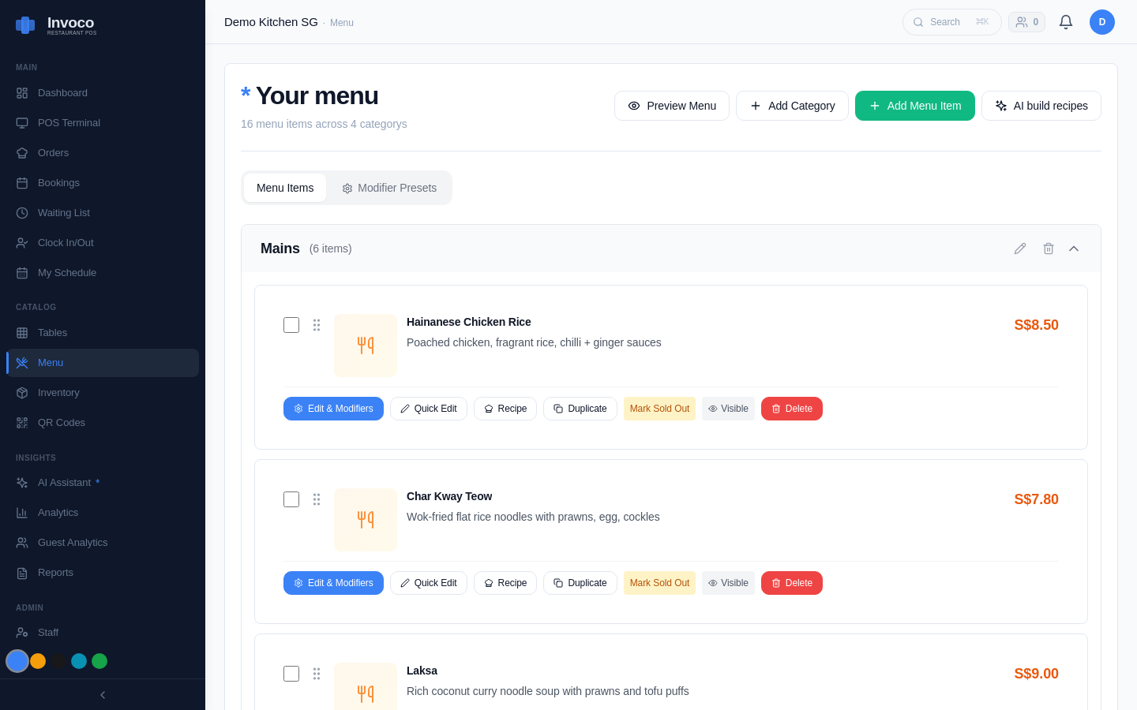
Task: Select the checkbox next to Char Kway Teow
Action: [x=291, y=499]
